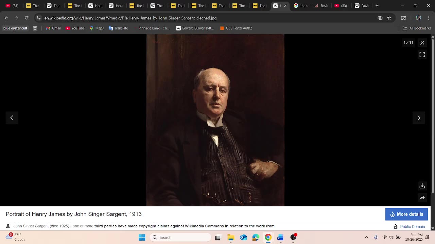This screenshot has width=435, height=244.
Task: Open Microsoft Edge from the taskbar
Action: point(256,238)
